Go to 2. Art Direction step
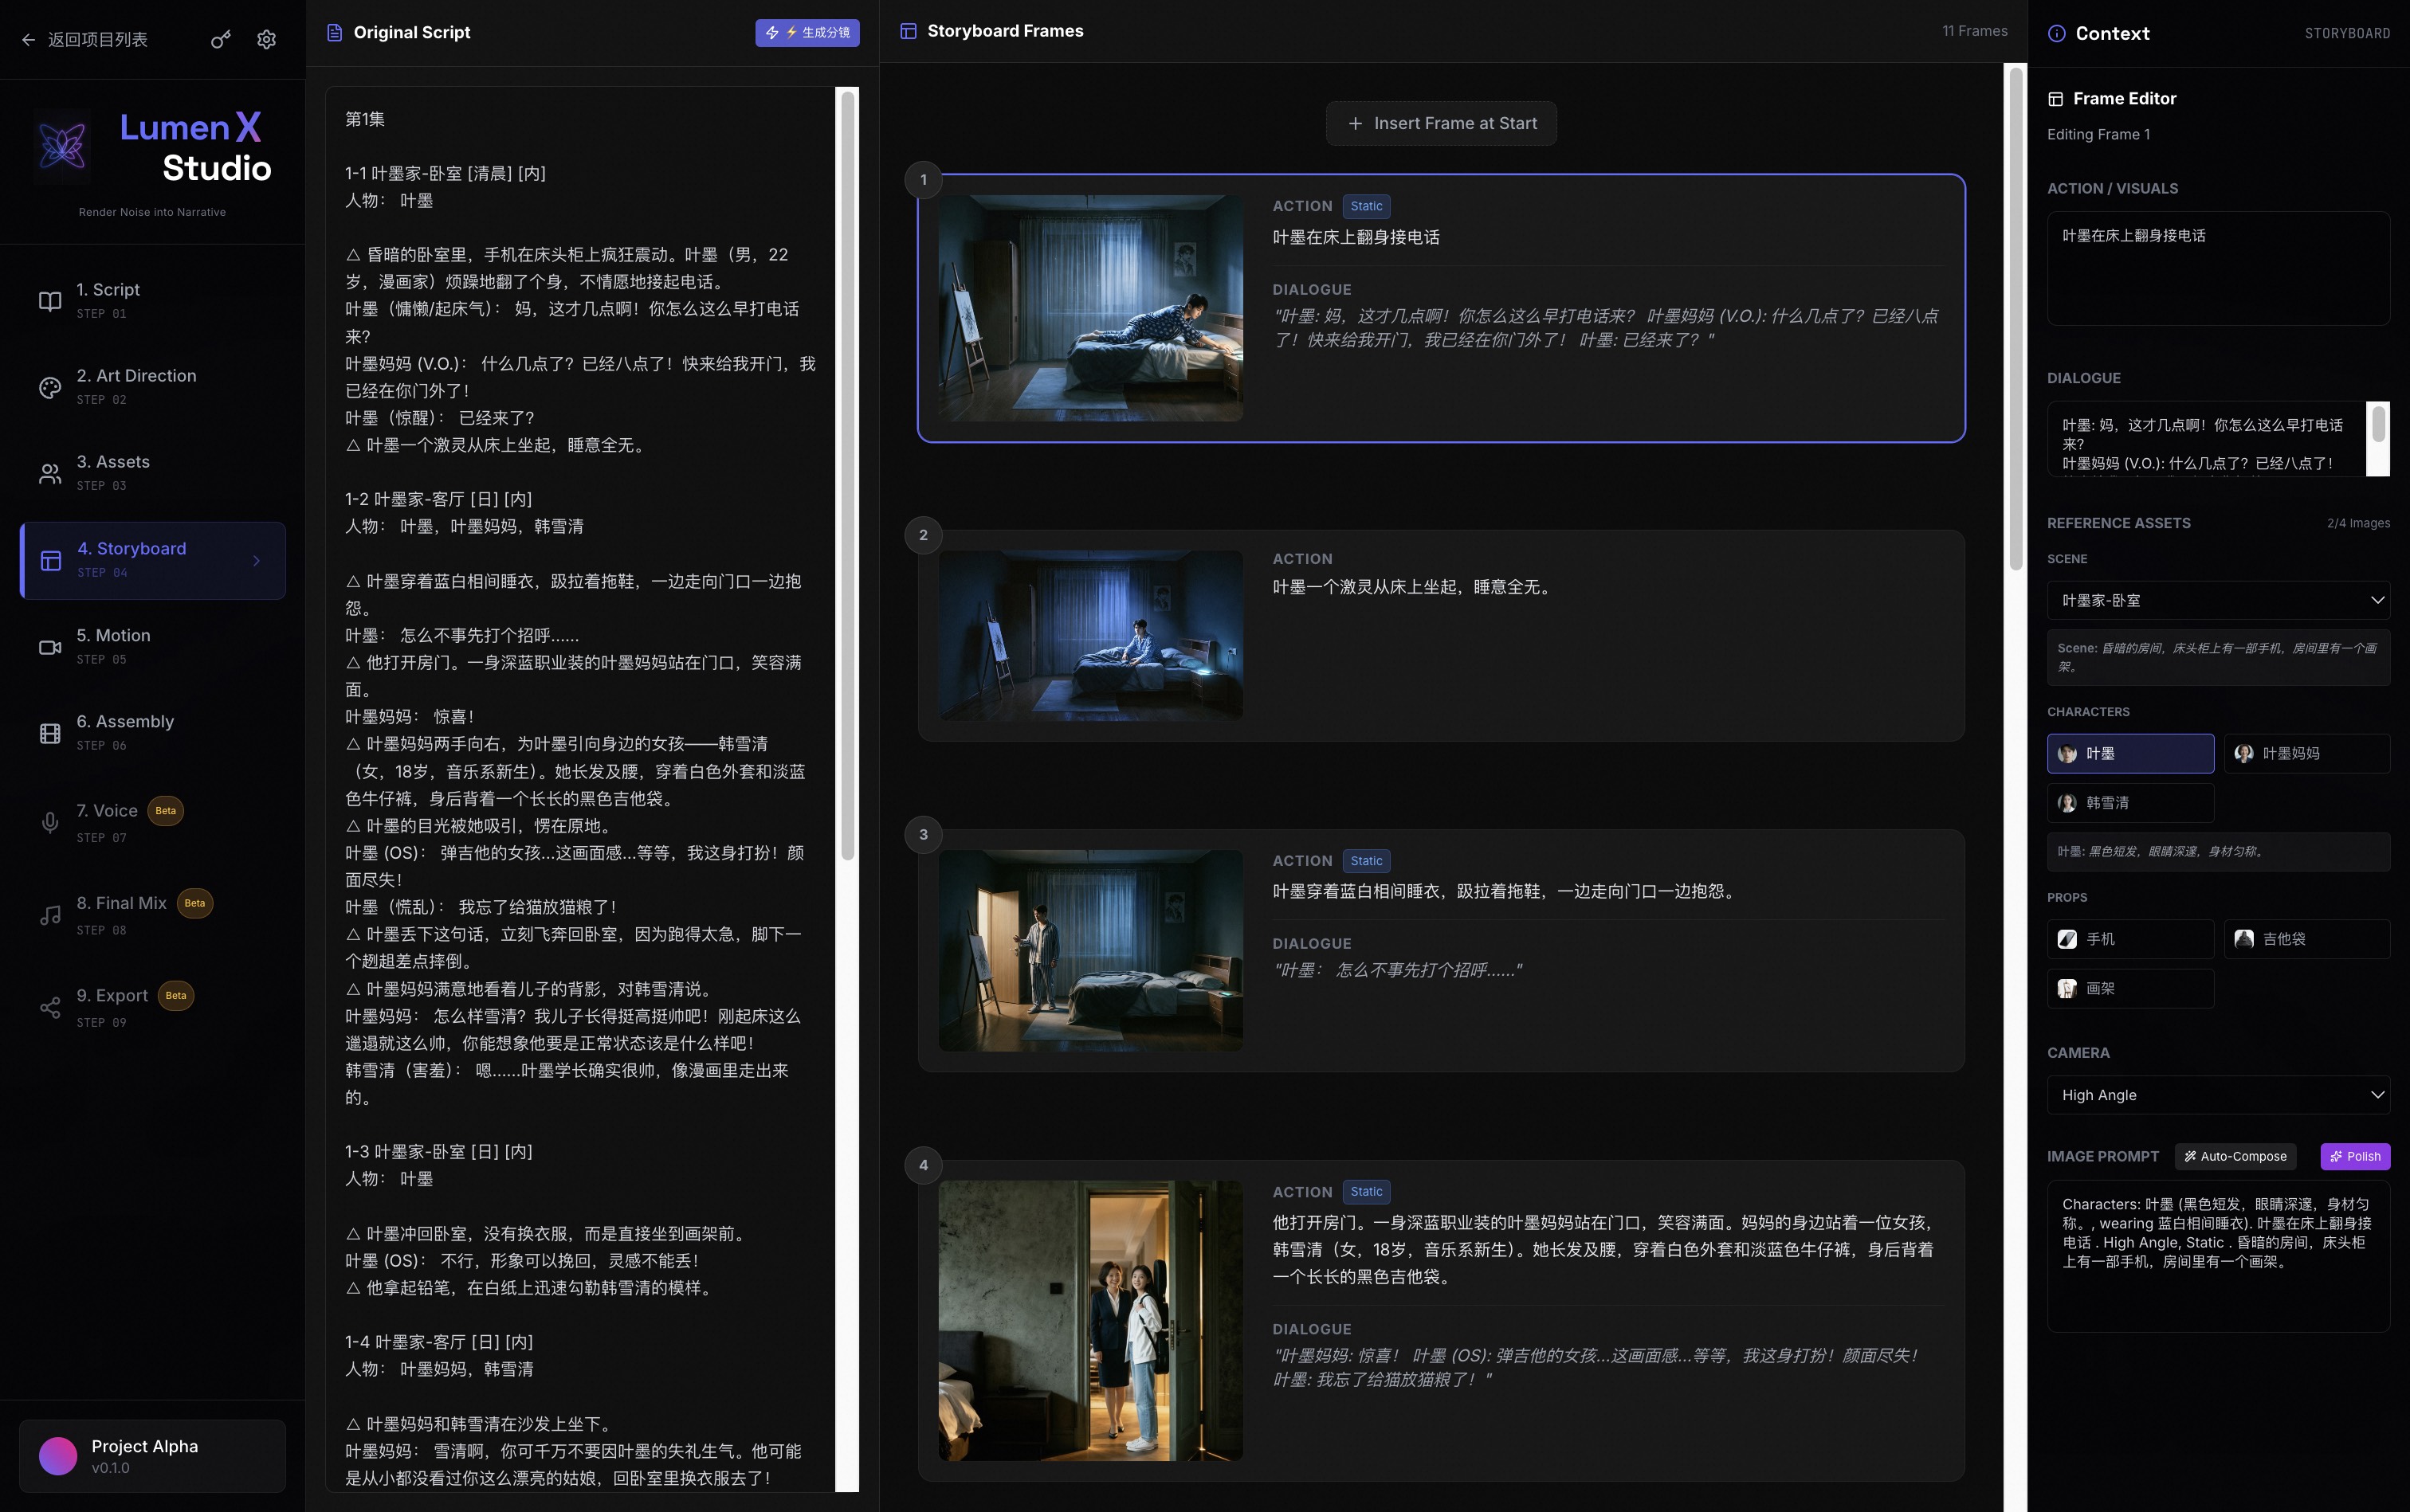 152,387
